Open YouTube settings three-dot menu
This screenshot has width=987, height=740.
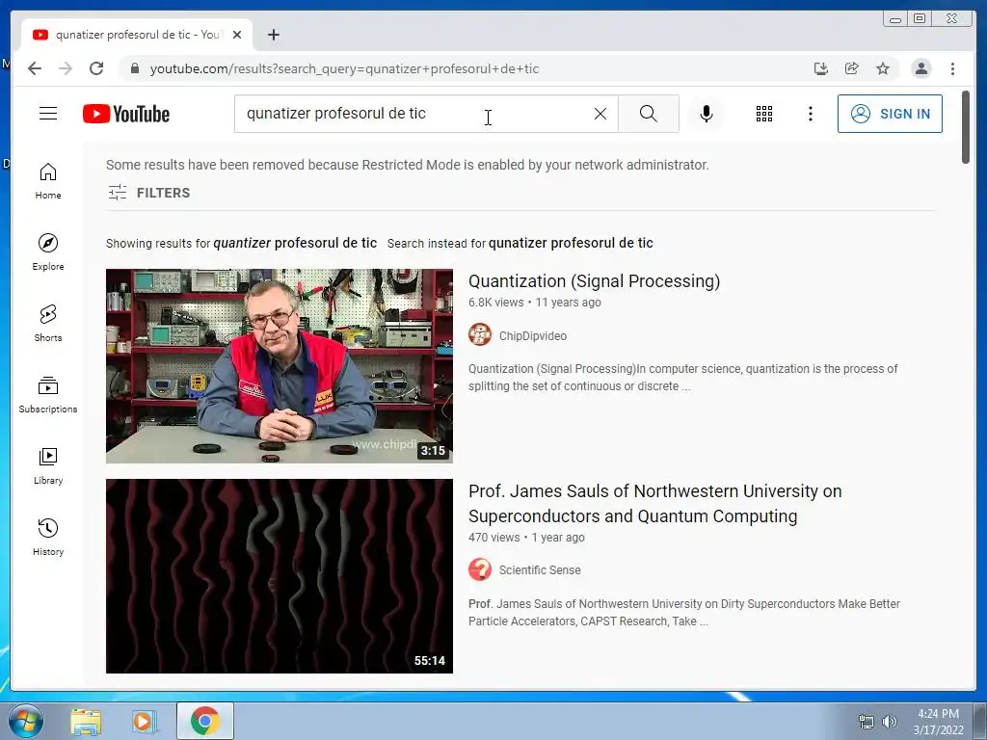pyautogui.click(x=810, y=114)
